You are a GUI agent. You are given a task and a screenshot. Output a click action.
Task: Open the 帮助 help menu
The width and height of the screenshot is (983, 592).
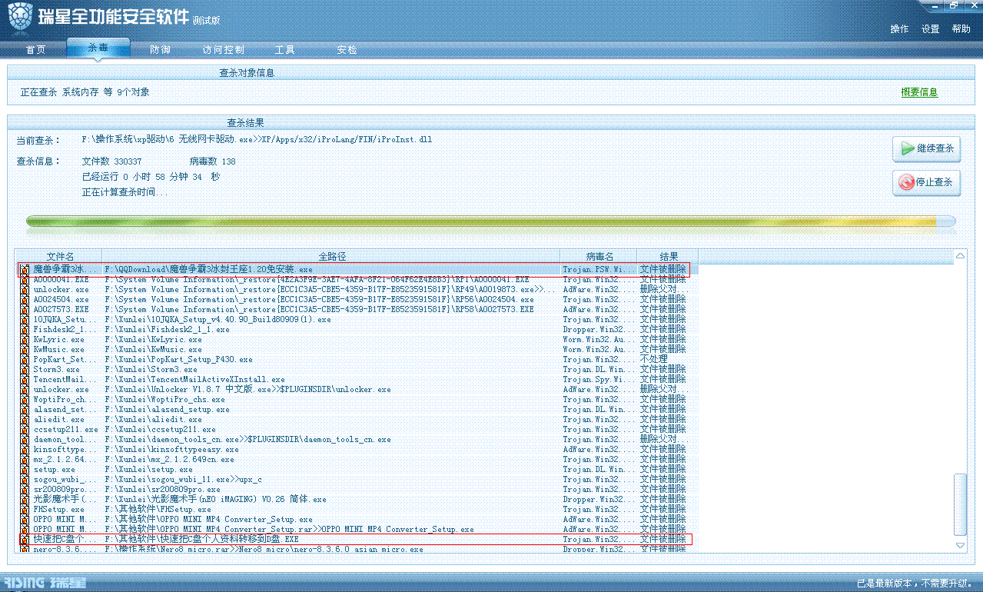(x=961, y=28)
